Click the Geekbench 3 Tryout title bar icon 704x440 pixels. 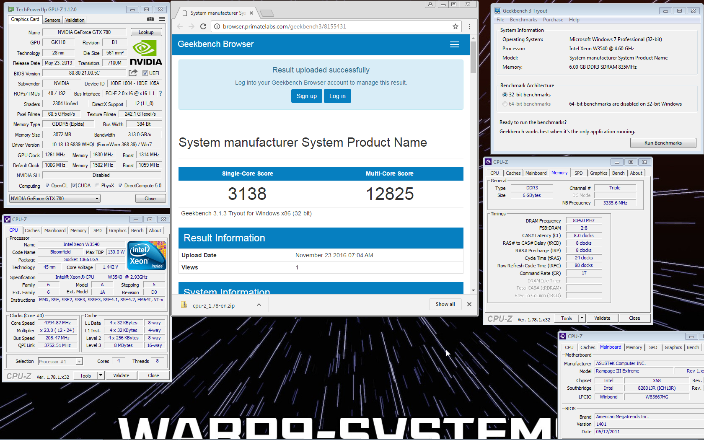497,10
